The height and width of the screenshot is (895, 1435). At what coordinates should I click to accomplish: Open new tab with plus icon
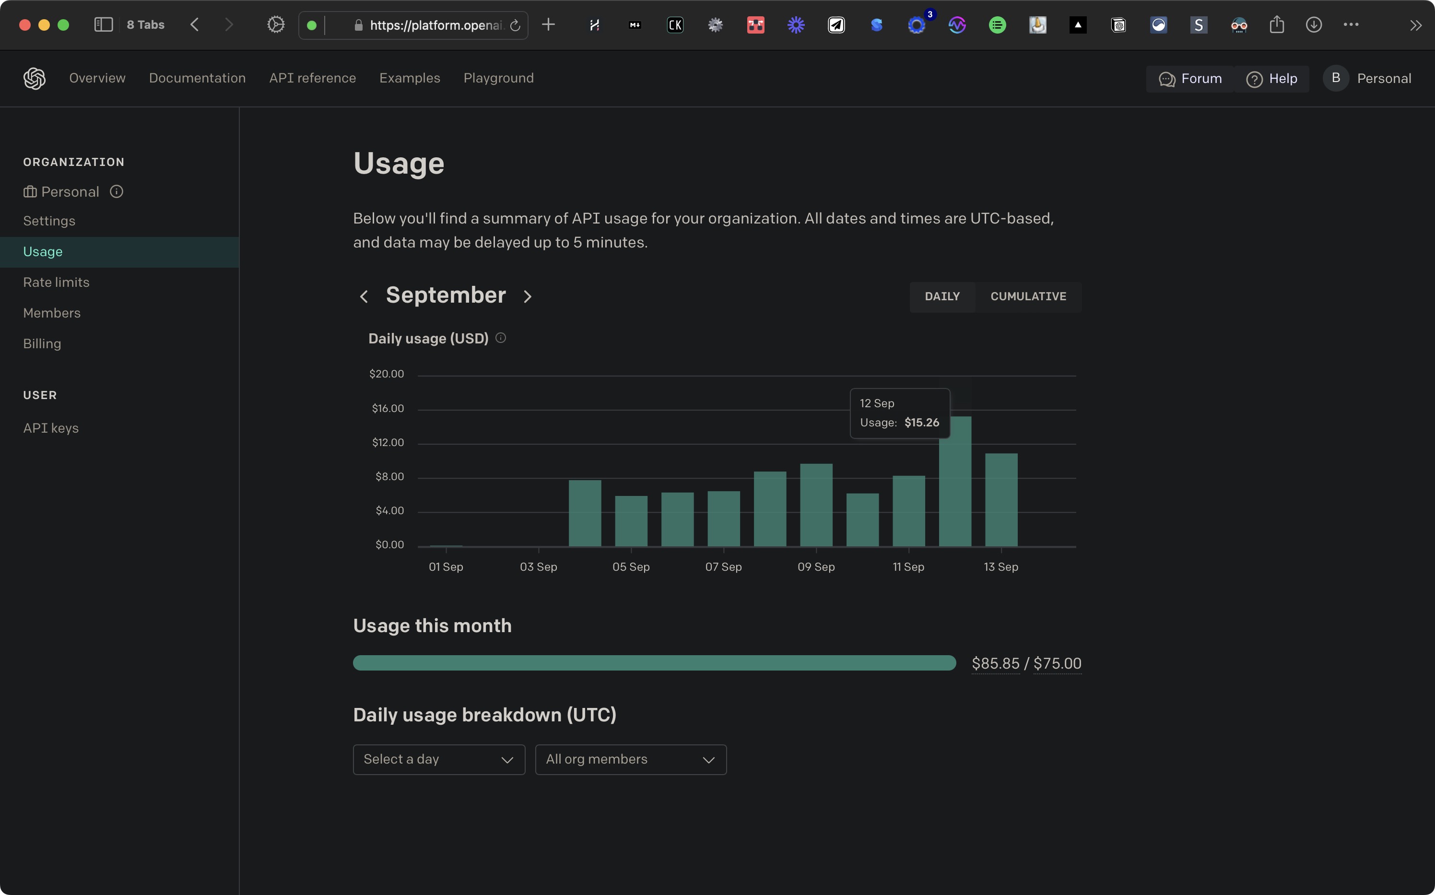pos(549,24)
